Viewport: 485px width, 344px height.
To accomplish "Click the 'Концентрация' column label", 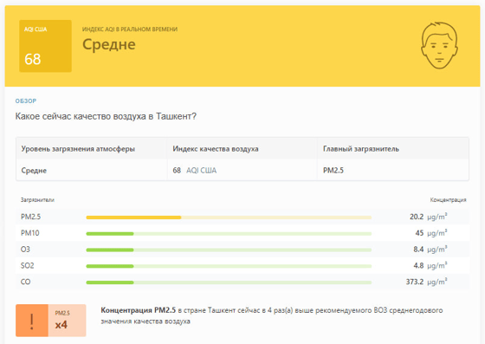I will coord(448,200).
